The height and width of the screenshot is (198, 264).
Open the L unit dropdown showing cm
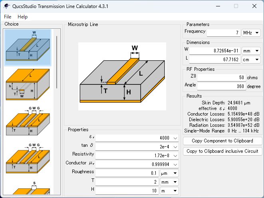pos(251,60)
